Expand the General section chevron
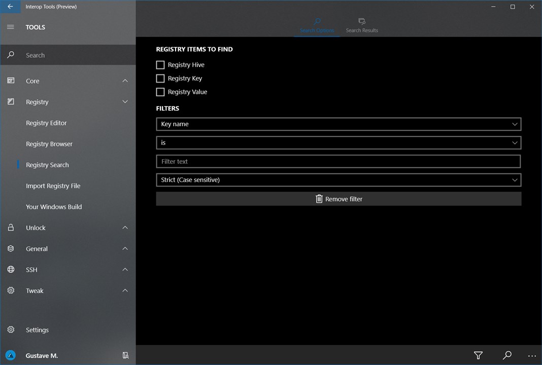Screen dimensions: 542x365 [125, 248]
